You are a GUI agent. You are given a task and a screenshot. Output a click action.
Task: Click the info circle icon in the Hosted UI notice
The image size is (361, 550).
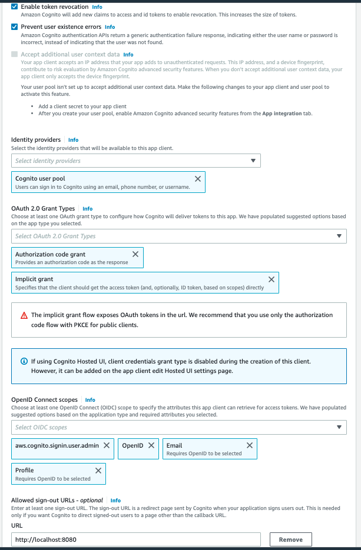tap(23, 362)
